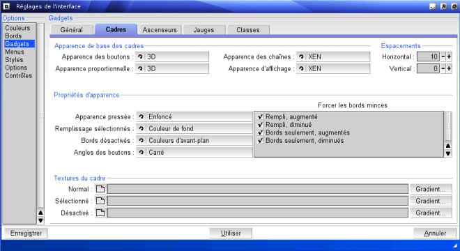Viewport: 460px width, 251px height.
Task: Open Gradient editor for Sélectionné texture
Action: 431,201
